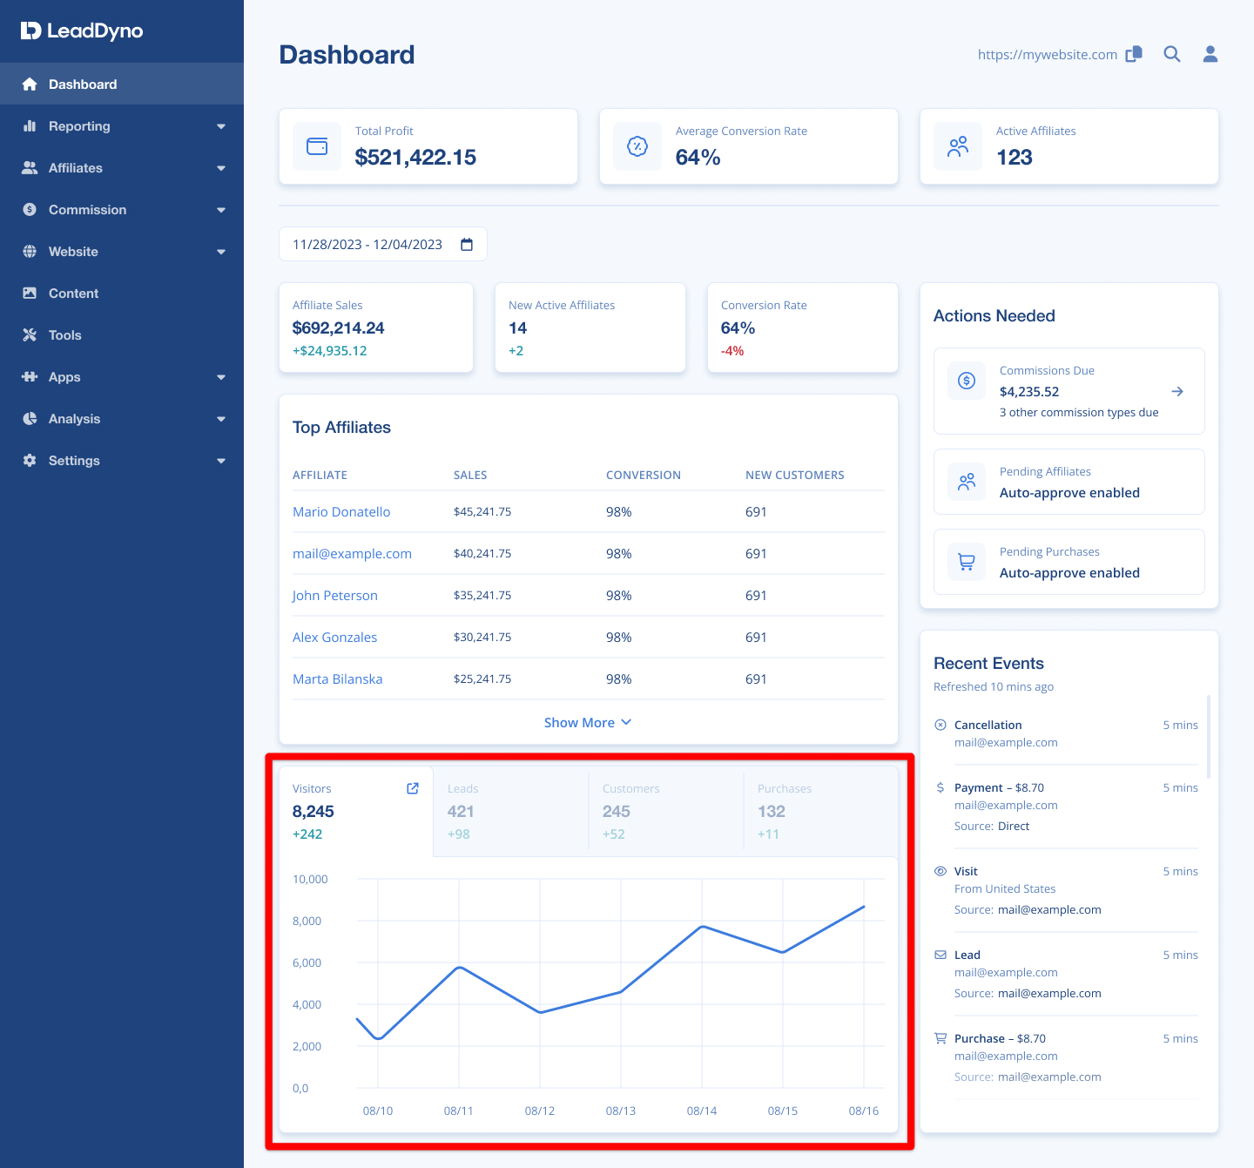Screen dimensions: 1254x1168
Task: Open the Dashboard home icon
Action: tap(30, 84)
